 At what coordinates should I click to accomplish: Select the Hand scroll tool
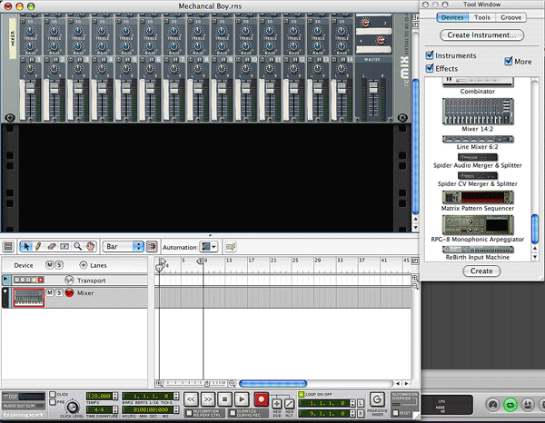click(91, 246)
